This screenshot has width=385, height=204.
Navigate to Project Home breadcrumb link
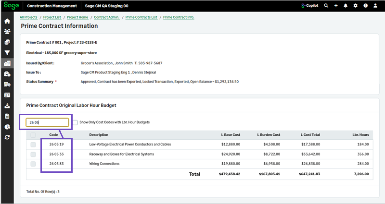77,17
